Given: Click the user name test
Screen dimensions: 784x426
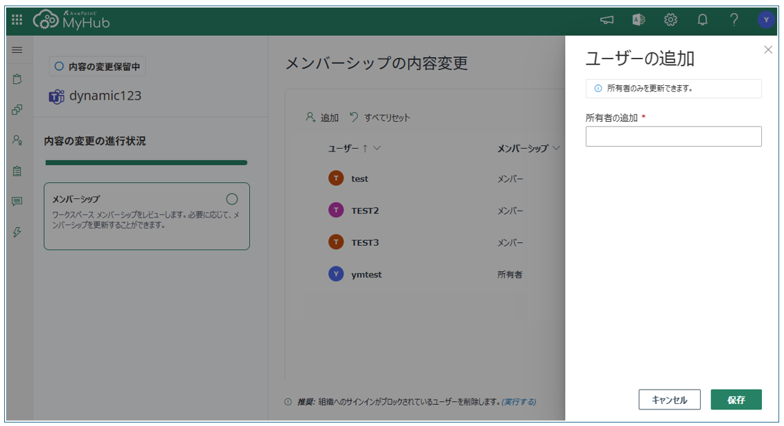Looking at the screenshot, I should pyautogui.click(x=359, y=178).
